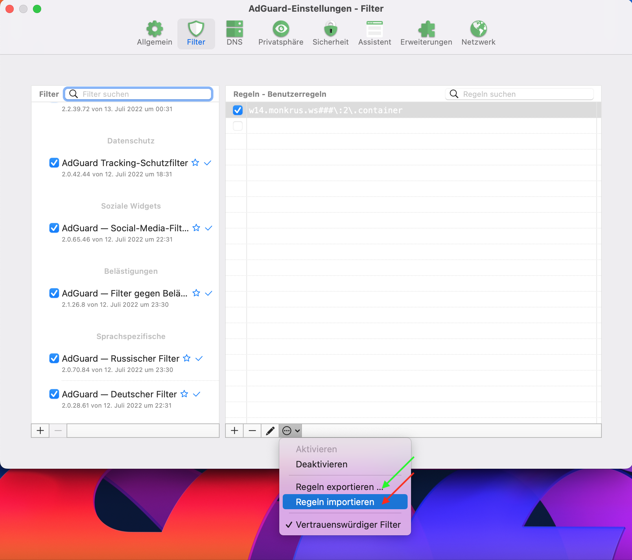632x560 pixels.
Task: Click the Soziale Widgets group heading
Action: tap(131, 206)
